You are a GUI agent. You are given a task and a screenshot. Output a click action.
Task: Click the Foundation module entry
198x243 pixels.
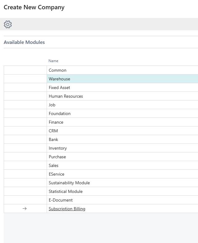coord(60,113)
